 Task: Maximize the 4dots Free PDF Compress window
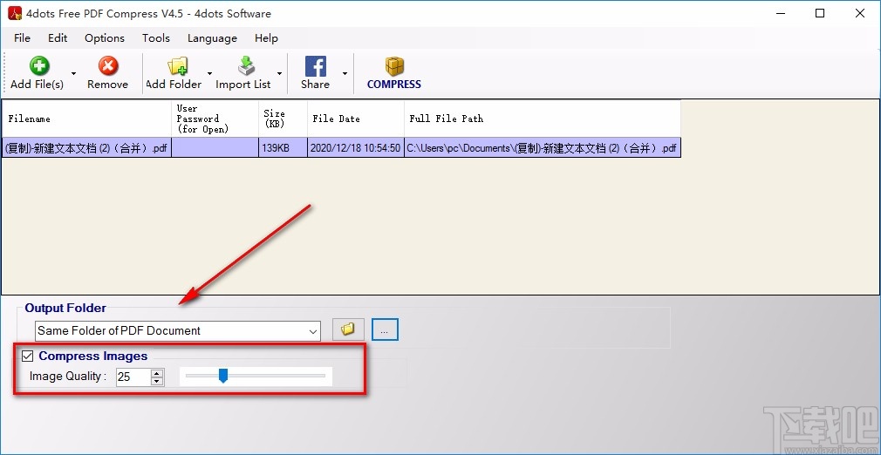pyautogui.click(x=820, y=13)
